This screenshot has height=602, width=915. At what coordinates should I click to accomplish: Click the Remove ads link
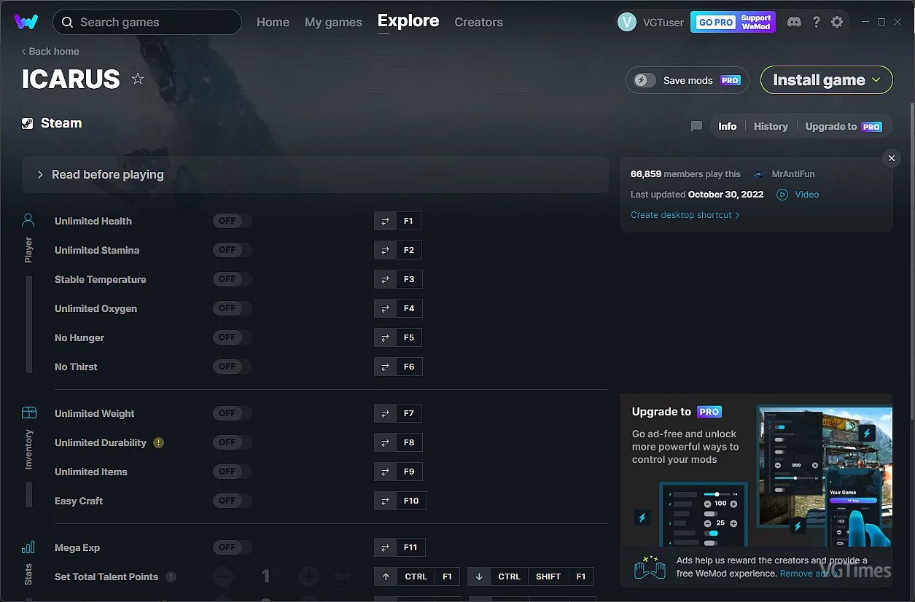[x=809, y=574]
